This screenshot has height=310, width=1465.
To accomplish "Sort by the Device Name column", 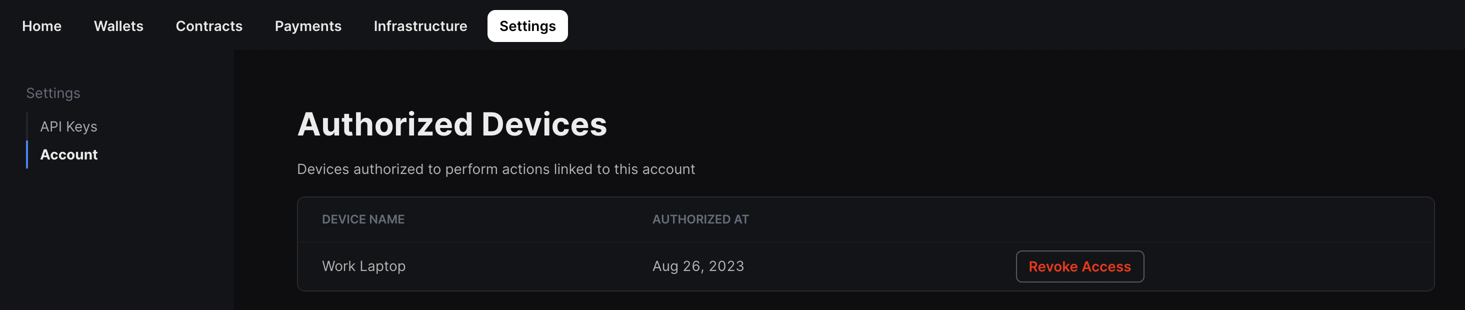I will point(363,219).
